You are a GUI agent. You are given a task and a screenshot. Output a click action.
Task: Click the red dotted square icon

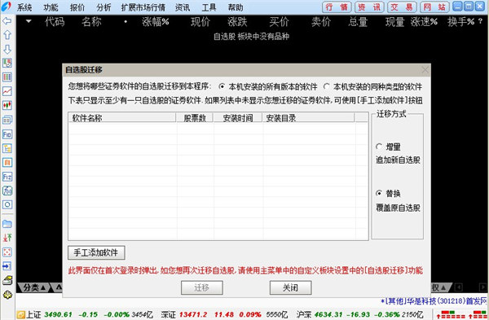pyautogui.click(x=7, y=252)
